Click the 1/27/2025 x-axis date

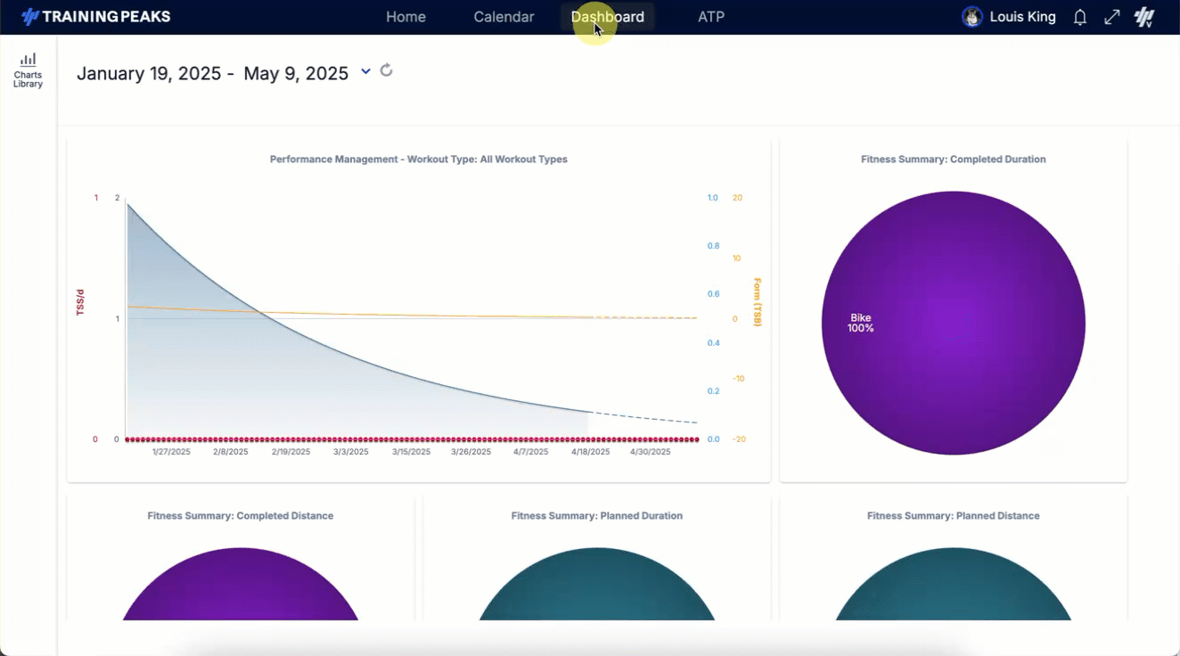point(171,452)
